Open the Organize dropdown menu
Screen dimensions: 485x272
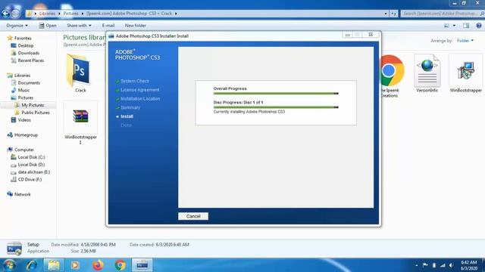tap(17, 26)
